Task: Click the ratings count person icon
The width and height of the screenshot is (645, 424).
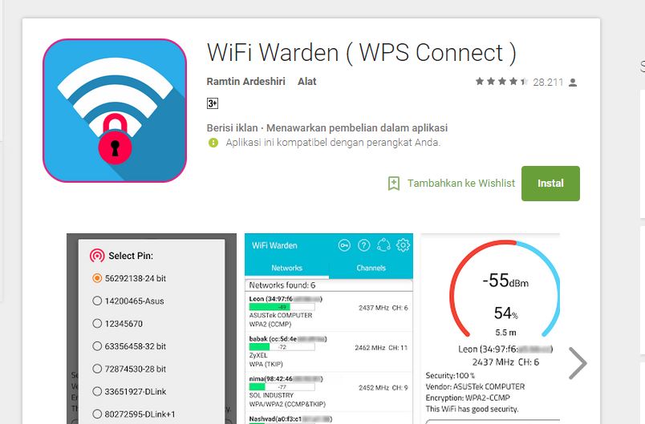Action: click(573, 83)
